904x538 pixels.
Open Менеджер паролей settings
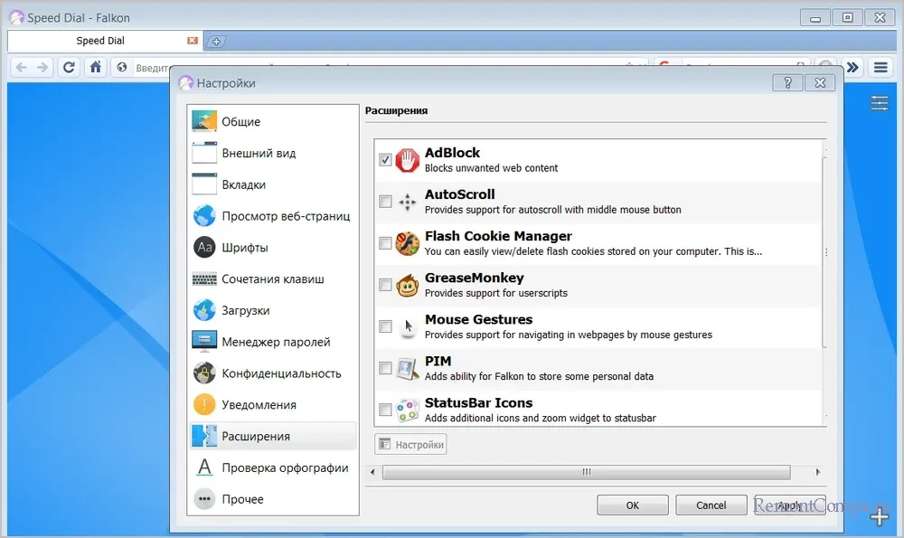click(273, 342)
